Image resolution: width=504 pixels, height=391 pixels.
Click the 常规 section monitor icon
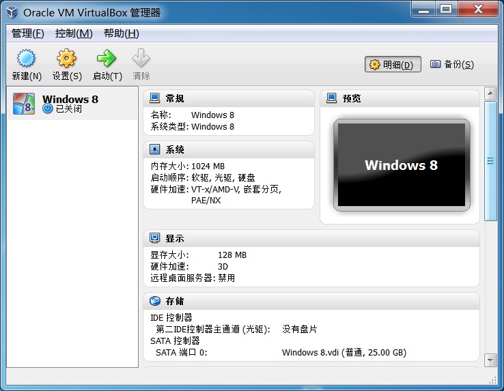coord(154,98)
